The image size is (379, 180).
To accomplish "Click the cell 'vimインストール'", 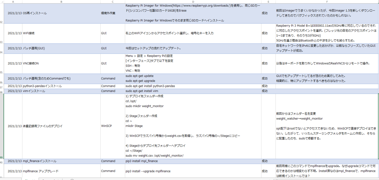I will click(x=61, y=91).
